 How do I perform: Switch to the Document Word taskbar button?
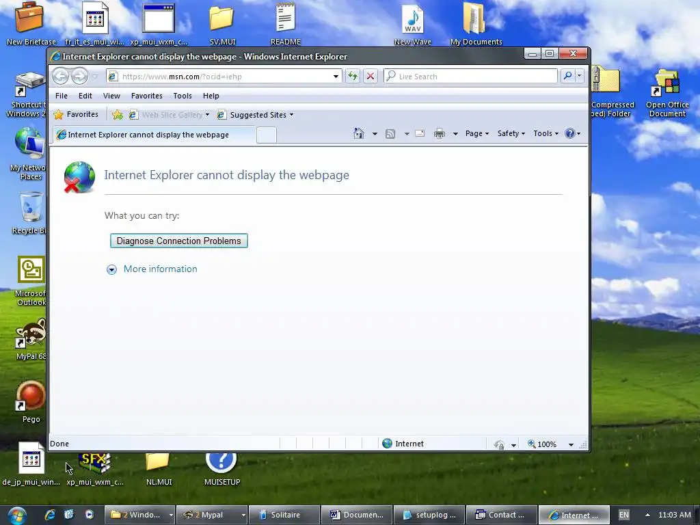(x=356, y=515)
